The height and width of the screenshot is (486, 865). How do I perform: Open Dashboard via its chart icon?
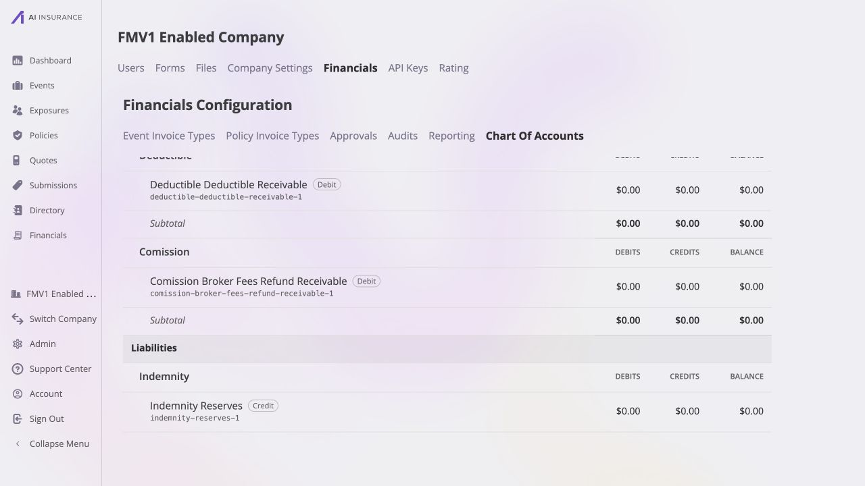(18, 61)
